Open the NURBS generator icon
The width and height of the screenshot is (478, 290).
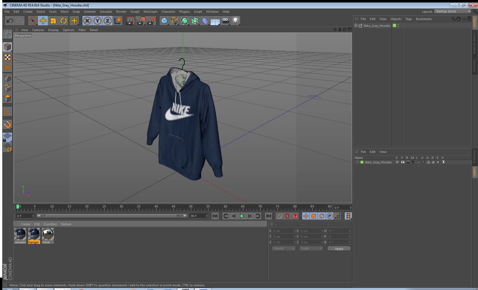click(x=185, y=21)
